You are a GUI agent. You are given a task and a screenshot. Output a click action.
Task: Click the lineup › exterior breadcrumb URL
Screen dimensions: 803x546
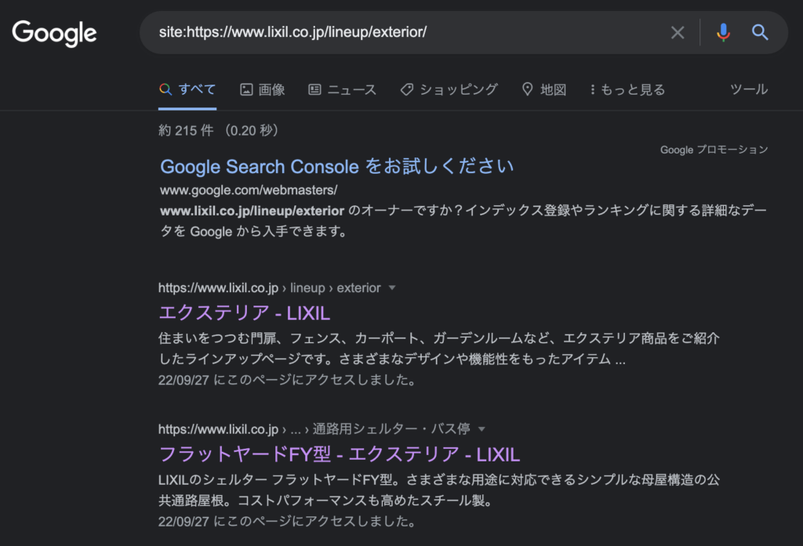click(270, 287)
